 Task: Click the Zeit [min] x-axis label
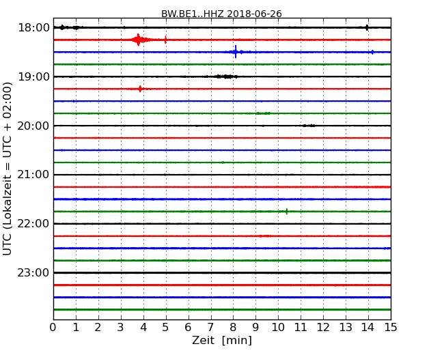pyautogui.click(x=222, y=340)
